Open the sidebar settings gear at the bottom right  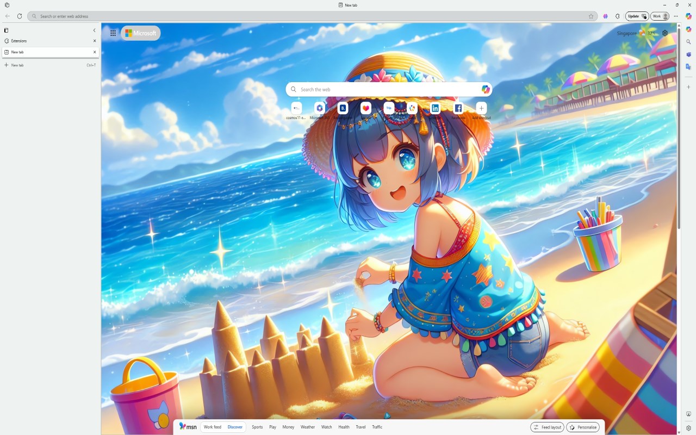688,428
